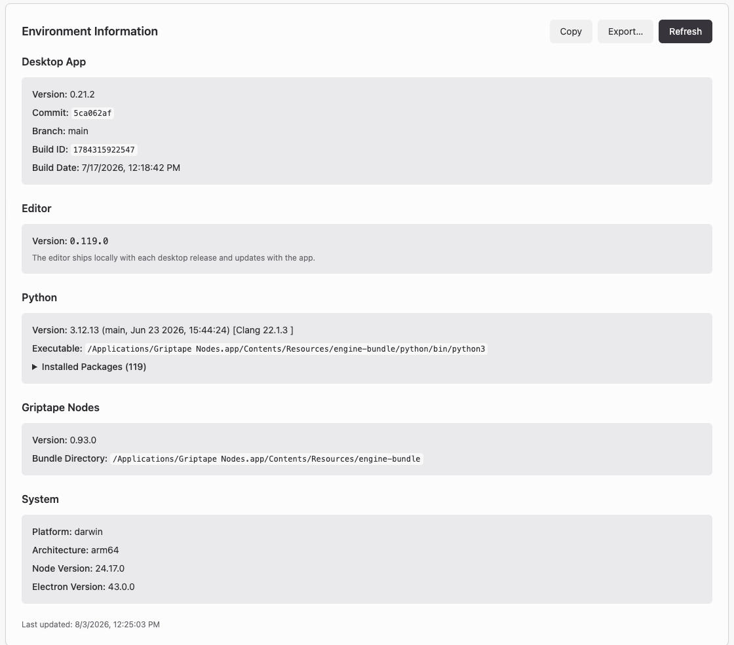Select the commit hash 5ca062af

92,113
